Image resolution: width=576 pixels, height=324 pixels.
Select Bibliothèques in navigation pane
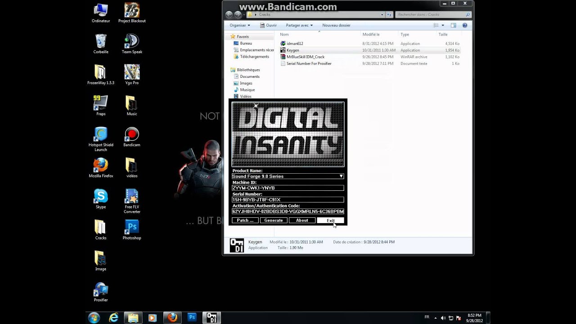click(x=248, y=70)
